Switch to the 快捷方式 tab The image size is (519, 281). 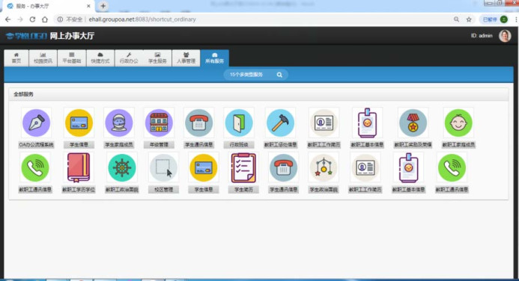100,58
